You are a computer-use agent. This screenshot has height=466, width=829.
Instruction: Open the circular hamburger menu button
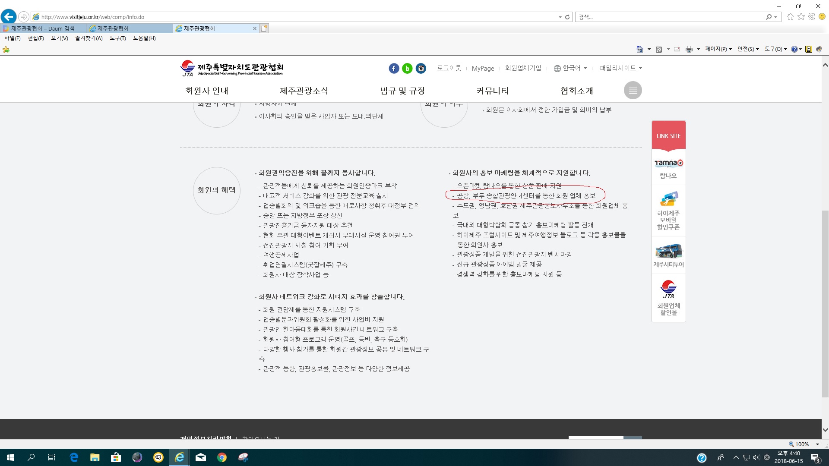(x=633, y=90)
